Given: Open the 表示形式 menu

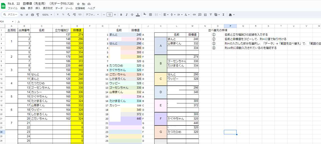Looking at the screenshot, I should (x=48, y=8).
